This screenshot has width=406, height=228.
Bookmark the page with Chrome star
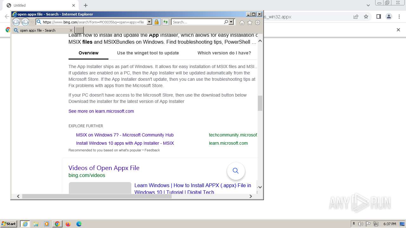(366, 17)
